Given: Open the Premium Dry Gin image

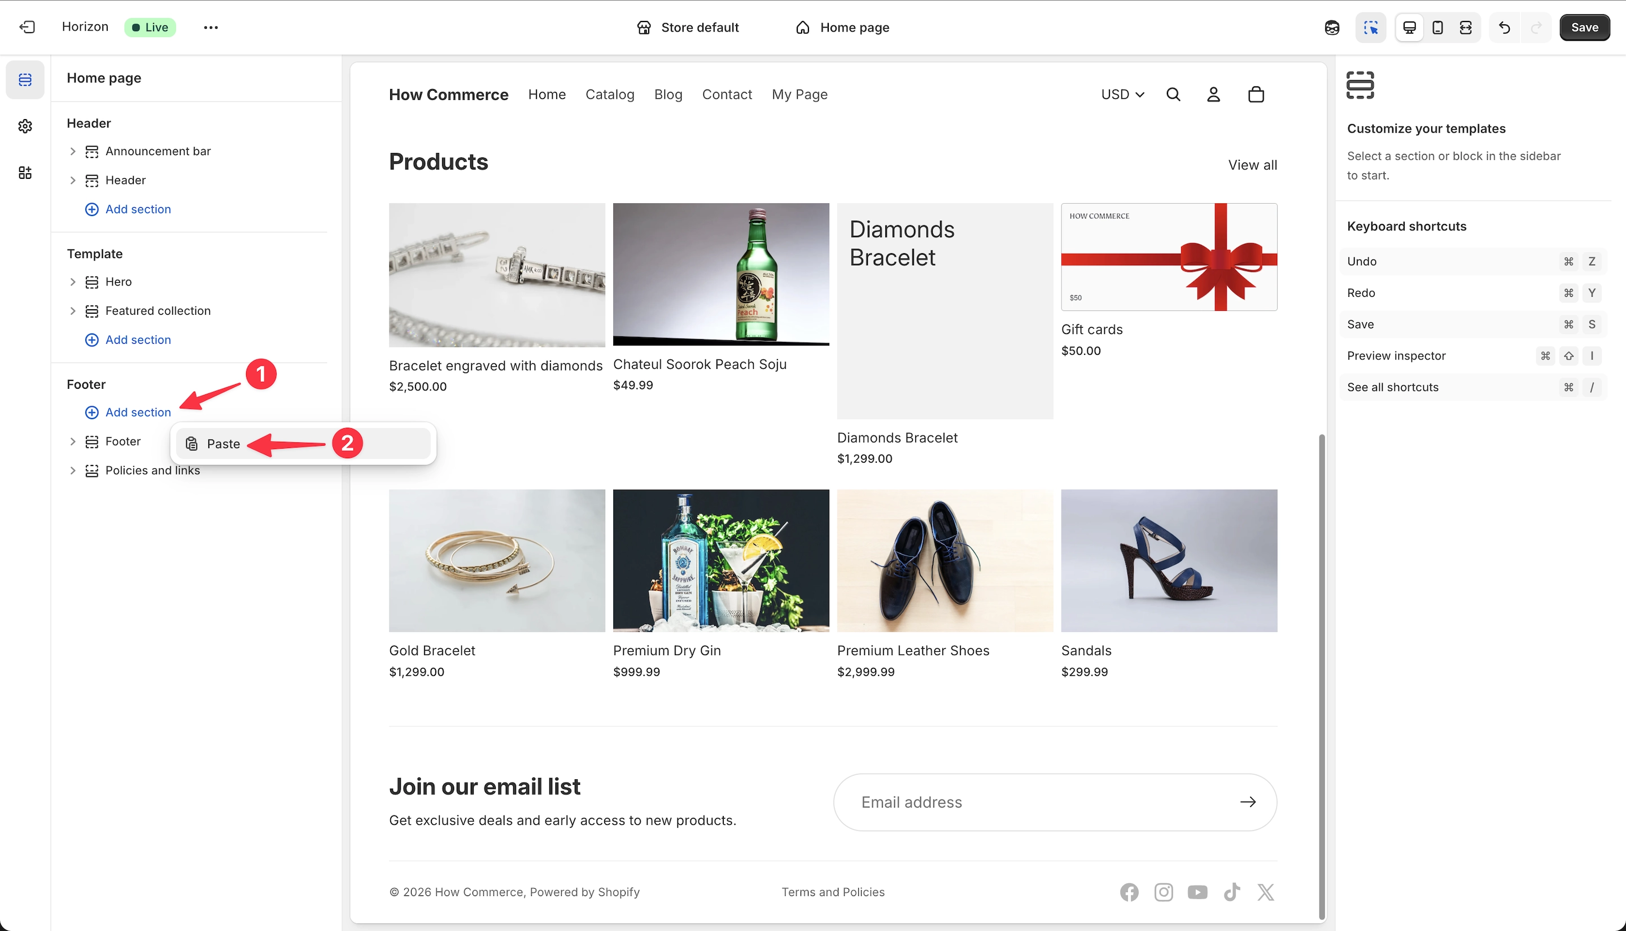Looking at the screenshot, I should (721, 561).
